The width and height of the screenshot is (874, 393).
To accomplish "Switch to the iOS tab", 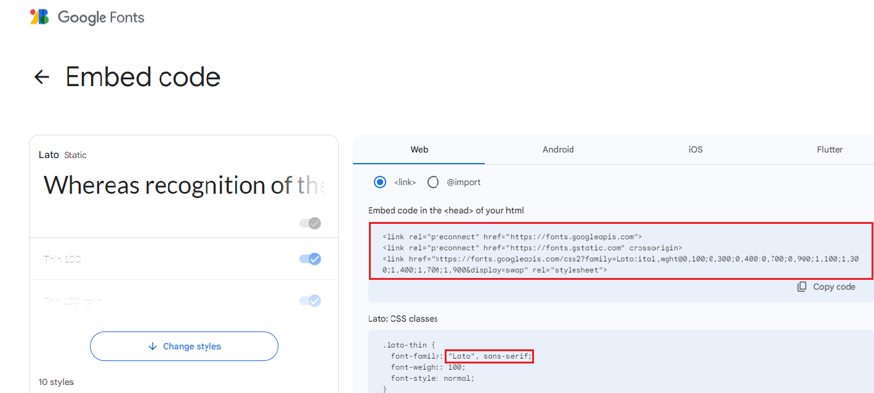I will tap(695, 149).
